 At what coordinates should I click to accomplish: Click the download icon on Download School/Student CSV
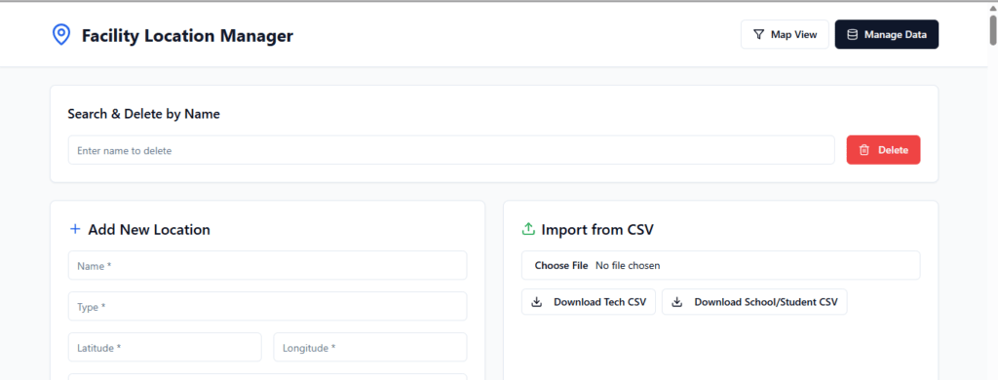click(677, 302)
